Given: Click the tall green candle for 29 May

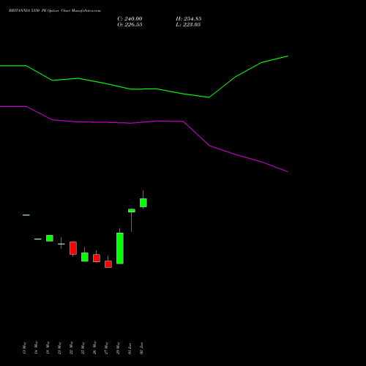Looking at the screenshot, I should click(120, 248).
